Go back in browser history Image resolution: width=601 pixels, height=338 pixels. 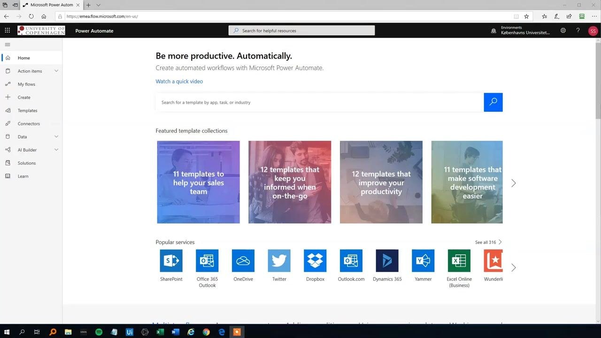[7, 16]
